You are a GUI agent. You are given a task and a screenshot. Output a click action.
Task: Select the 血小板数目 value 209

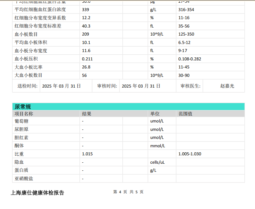pos(85,34)
